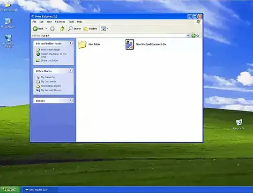253x193 pixels.
Task: Expand the Details panel
Action: (x=70, y=101)
